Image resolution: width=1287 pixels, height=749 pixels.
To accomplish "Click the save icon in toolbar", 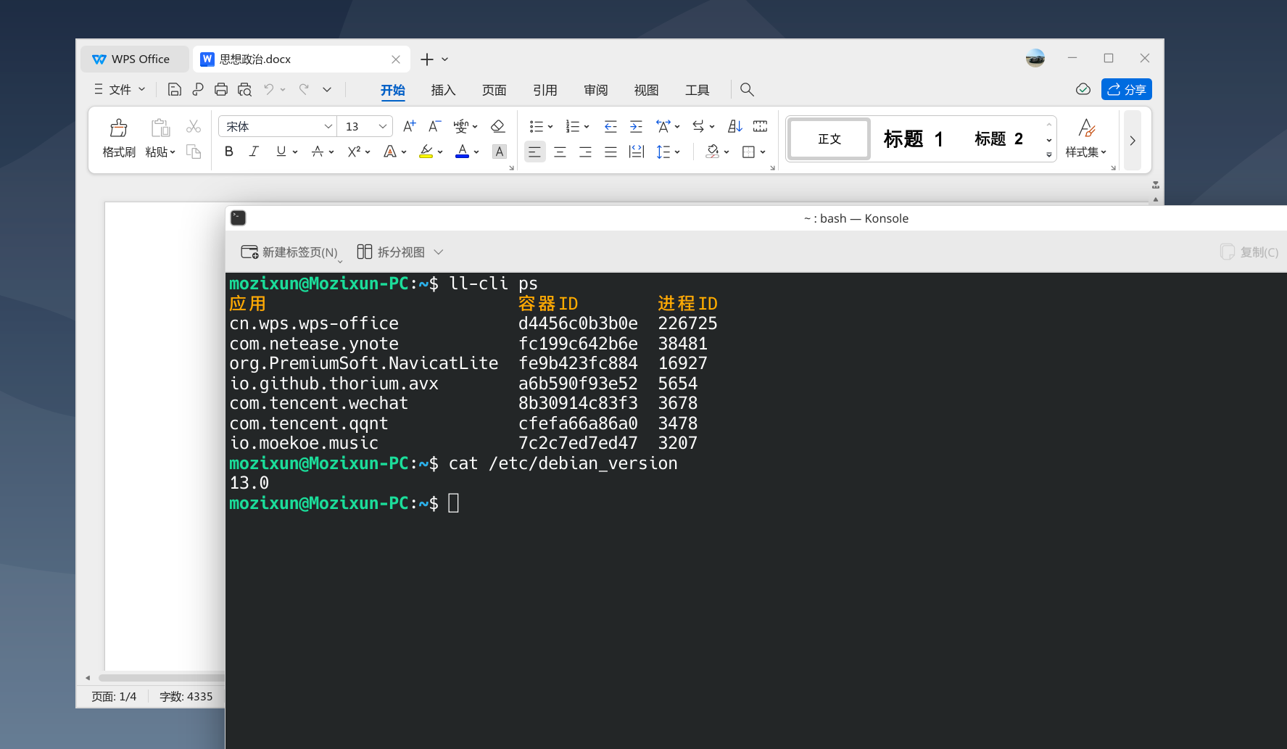I will coord(174,89).
